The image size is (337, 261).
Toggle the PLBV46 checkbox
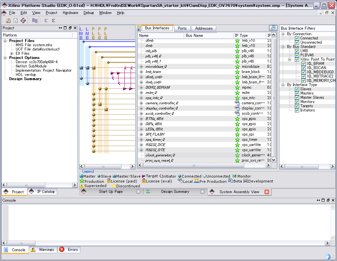[297, 55]
